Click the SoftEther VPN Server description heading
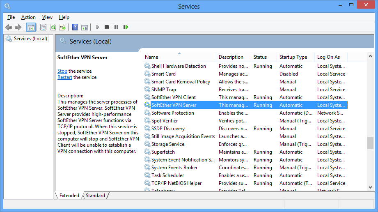 (82, 58)
